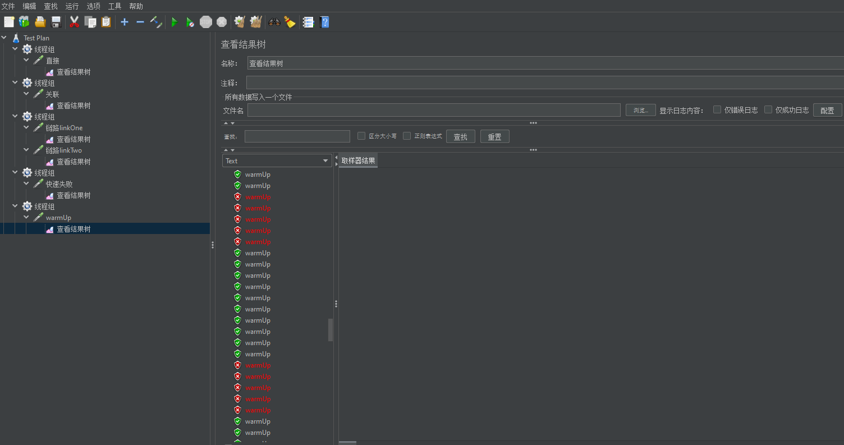The image size is (844, 445).
Task: Click the Clear All double-broom icon
Action: pos(256,22)
